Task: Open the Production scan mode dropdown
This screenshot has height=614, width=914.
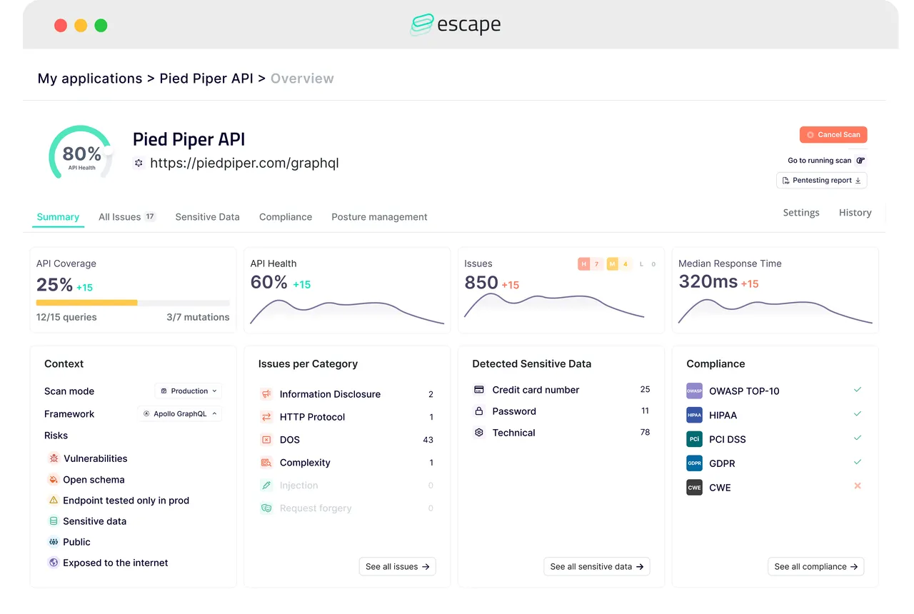Action: tap(189, 391)
